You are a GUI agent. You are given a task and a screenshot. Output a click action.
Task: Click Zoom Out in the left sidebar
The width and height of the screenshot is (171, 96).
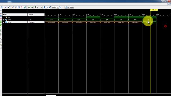[x=1, y=13]
